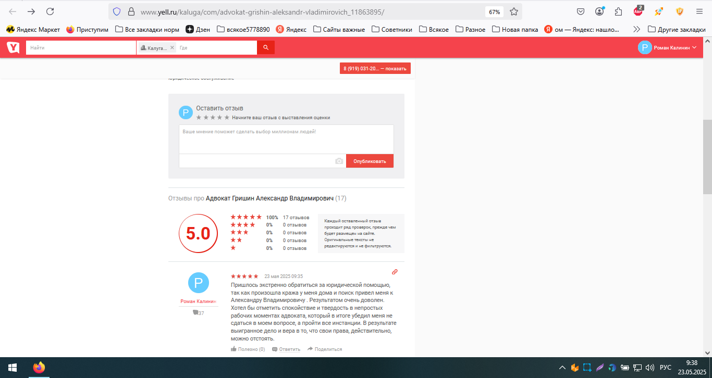Save page to Pocket
The height and width of the screenshot is (378, 712).
pyautogui.click(x=581, y=11)
